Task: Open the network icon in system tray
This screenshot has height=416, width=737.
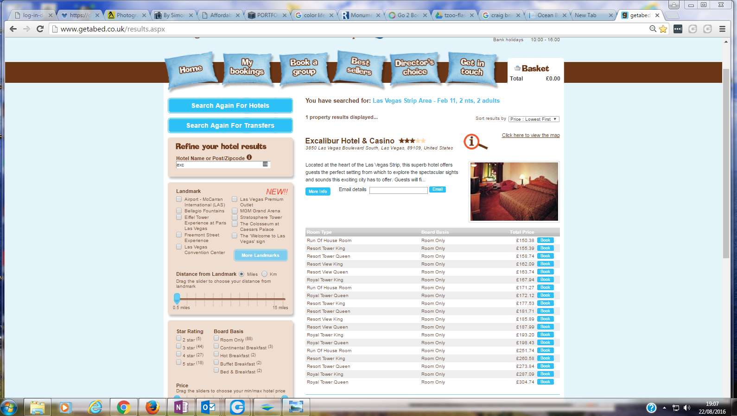Action: (x=676, y=408)
